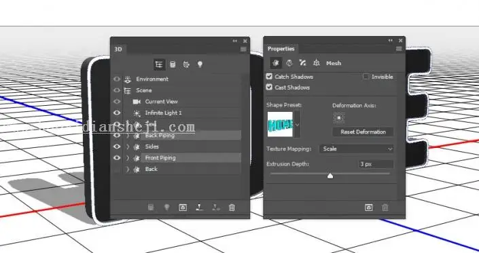Cancel 3D print in 3D panel footer
The image size is (479, 253).
(216, 208)
